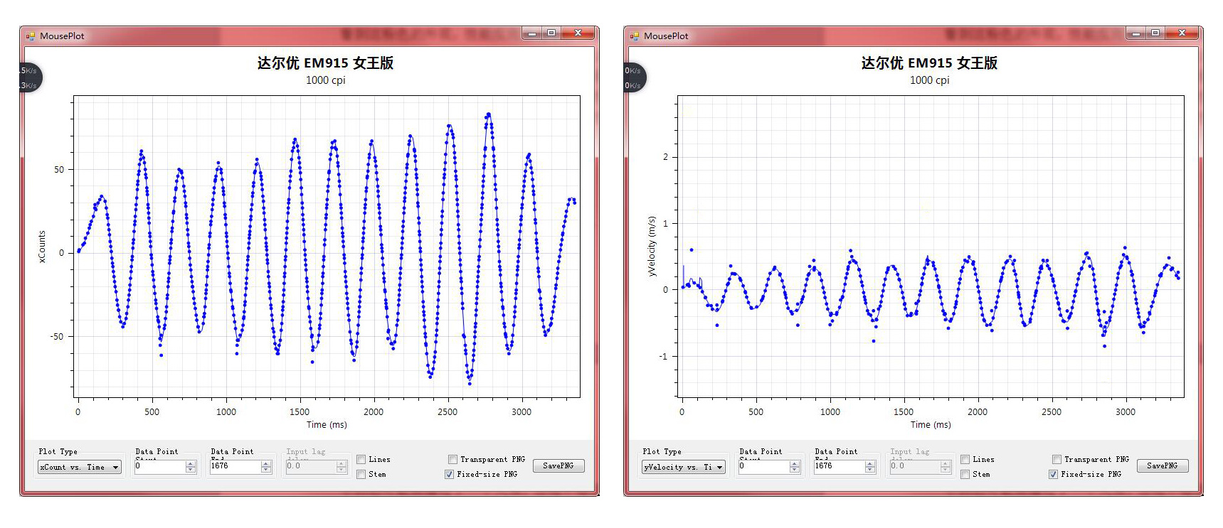Maximize the left MousePlot window

[x=551, y=33]
